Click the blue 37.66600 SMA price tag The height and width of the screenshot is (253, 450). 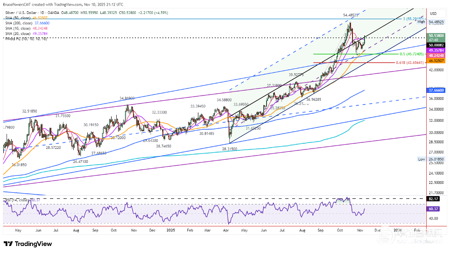point(436,91)
